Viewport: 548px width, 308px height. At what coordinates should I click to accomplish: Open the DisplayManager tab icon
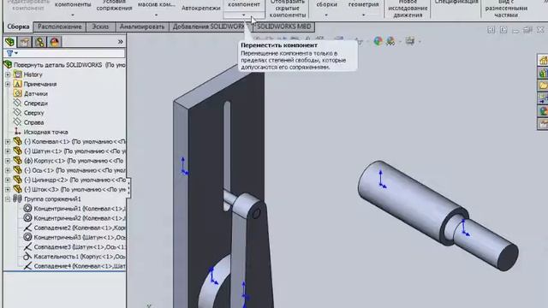point(54,42)
